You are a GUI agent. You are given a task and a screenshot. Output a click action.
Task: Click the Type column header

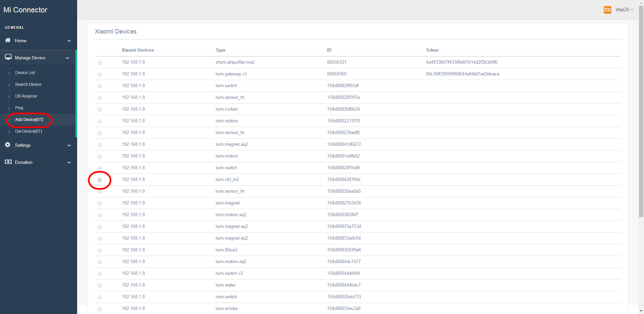click(x=220, y=50)
